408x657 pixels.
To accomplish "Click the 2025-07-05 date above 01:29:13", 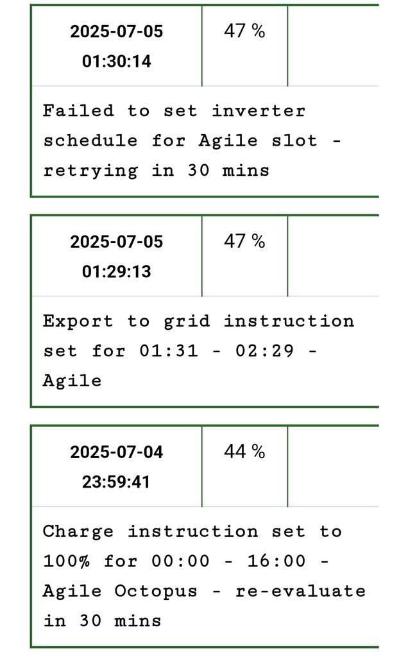I will pos(116,242).
